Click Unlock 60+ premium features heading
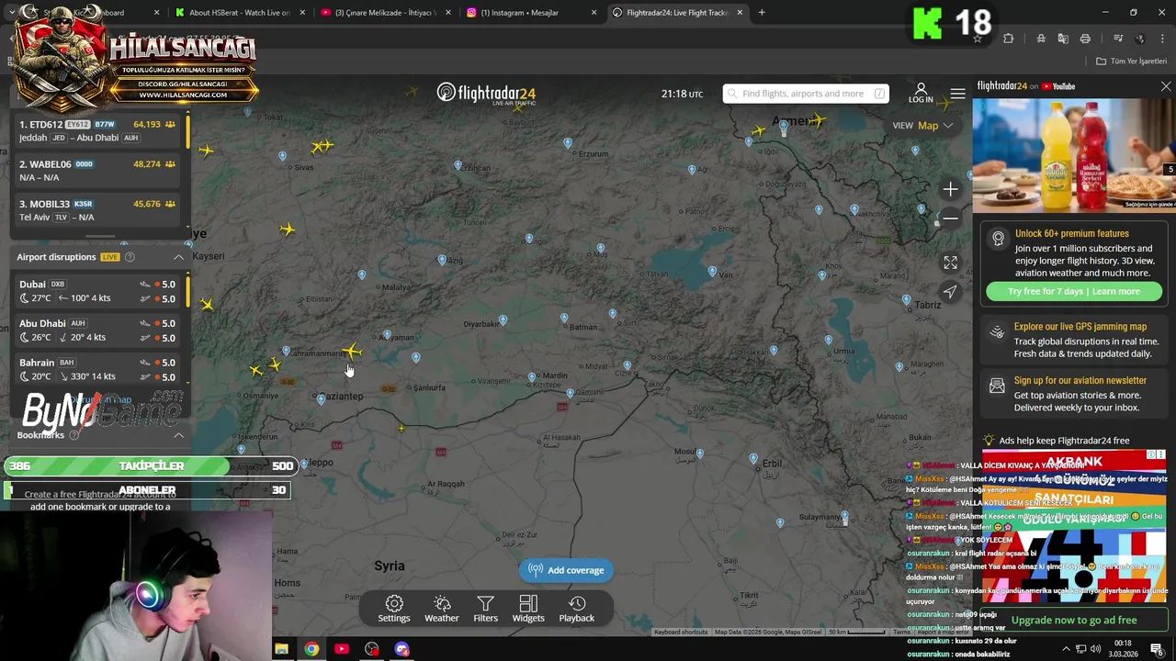The image size is (1176, 661). tap(1071, 233)
